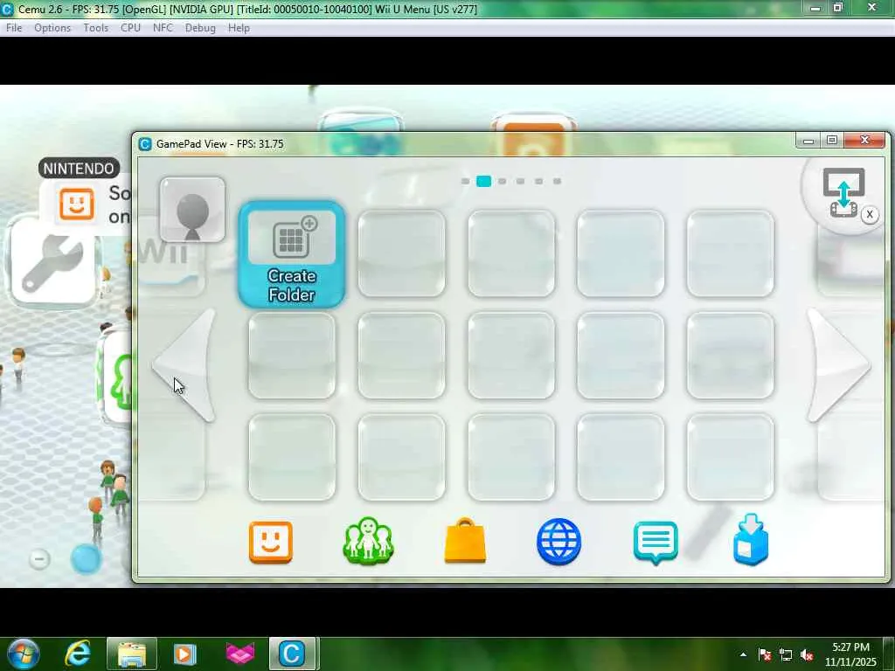The height and width of the screenshot is (671, 895).
Task: Close the GamePad View window
Action: coord(864,141)
